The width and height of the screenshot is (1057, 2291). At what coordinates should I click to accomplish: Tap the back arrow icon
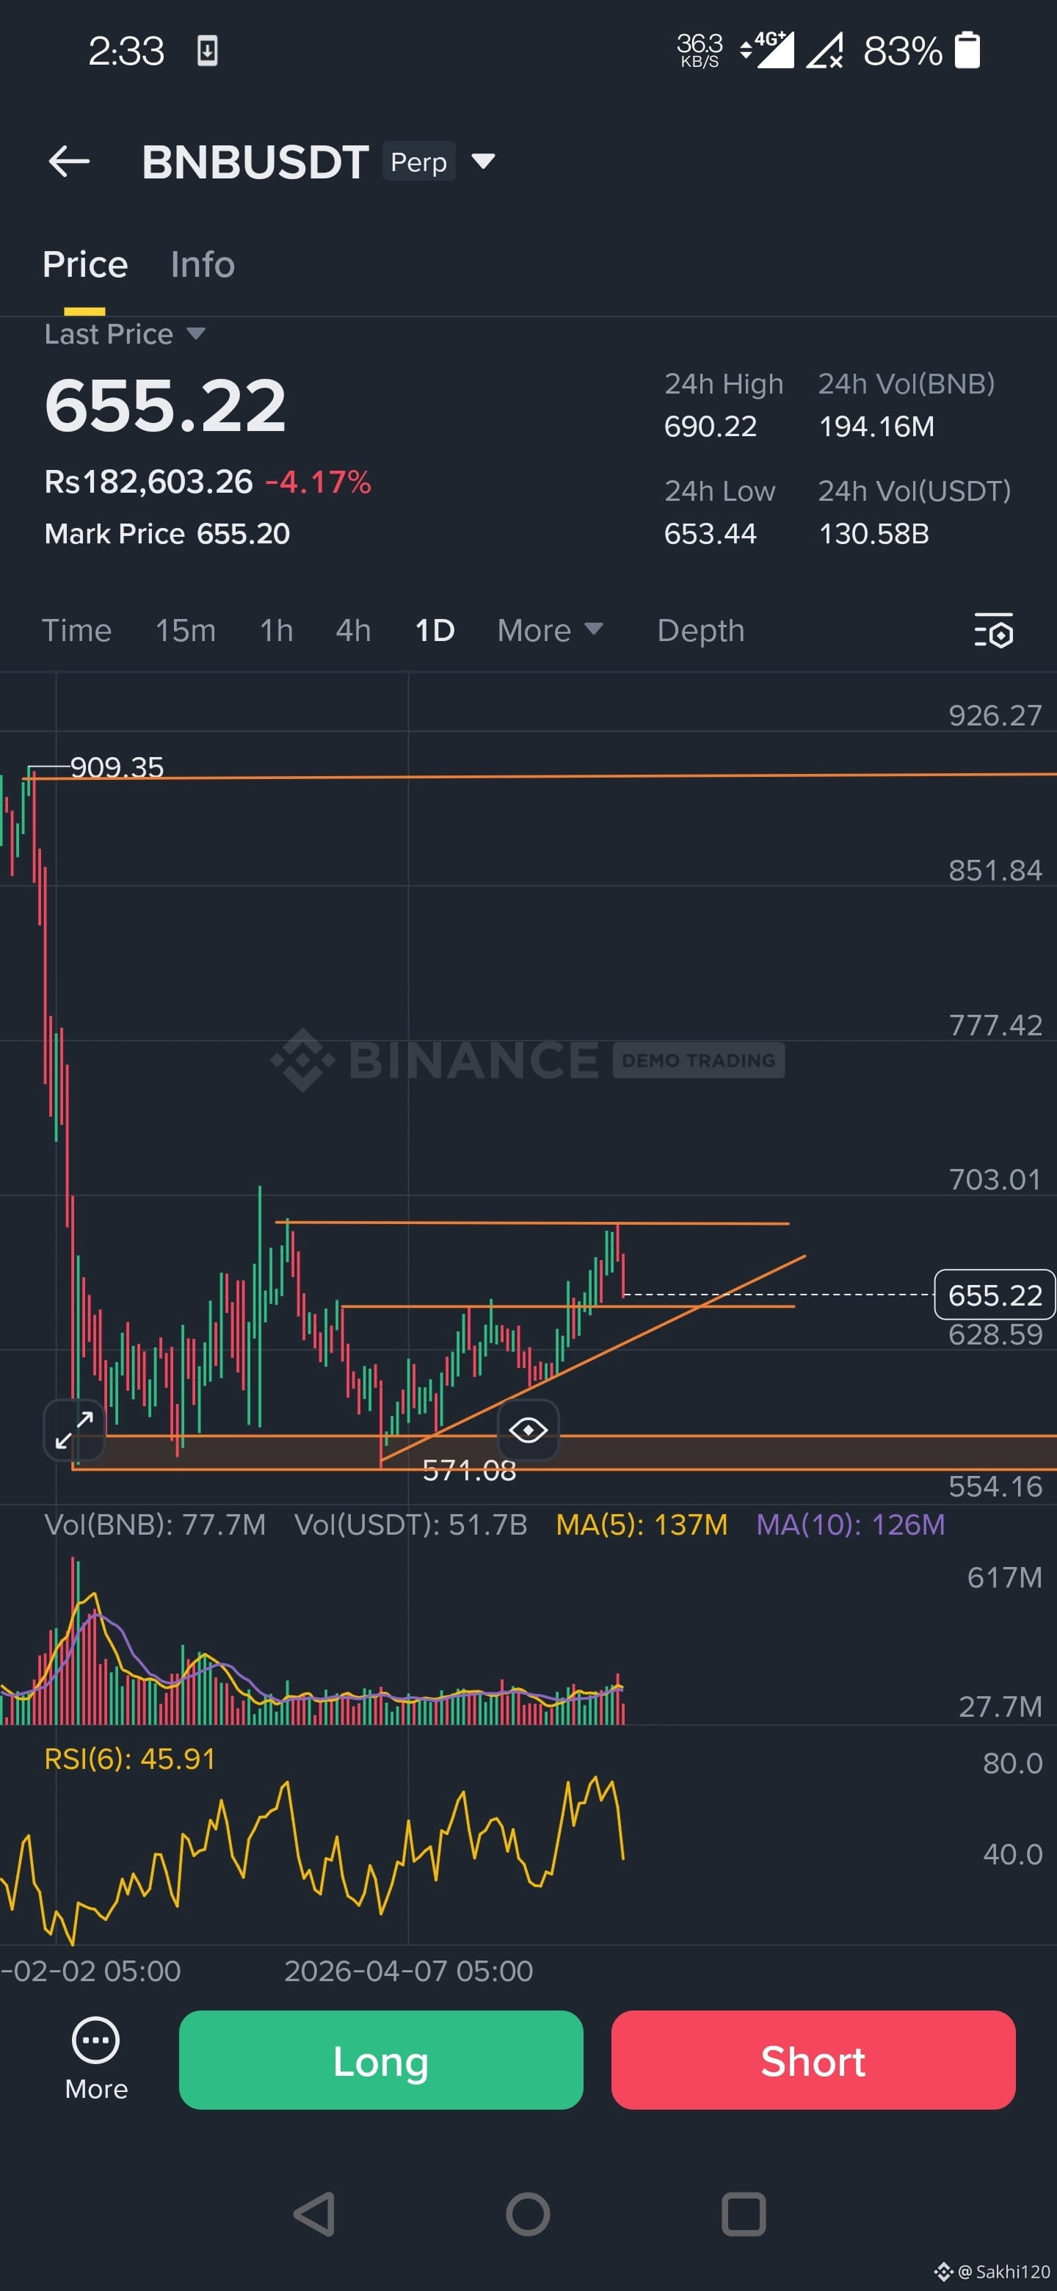69,162
